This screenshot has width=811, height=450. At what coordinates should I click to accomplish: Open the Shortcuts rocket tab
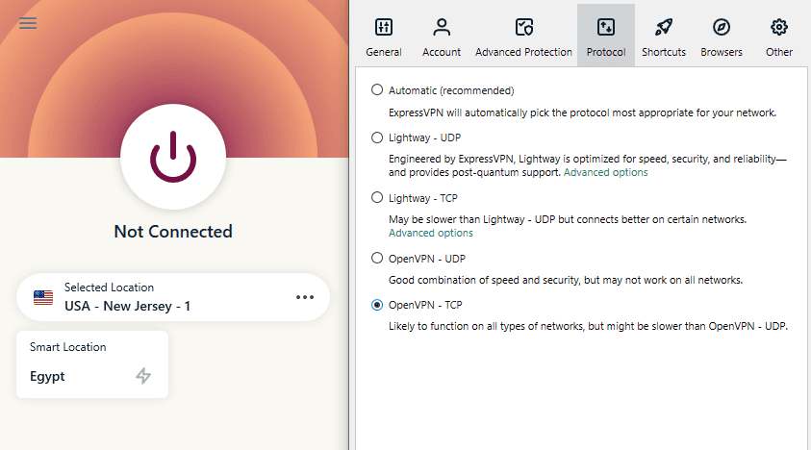click(x=664, y=36)
